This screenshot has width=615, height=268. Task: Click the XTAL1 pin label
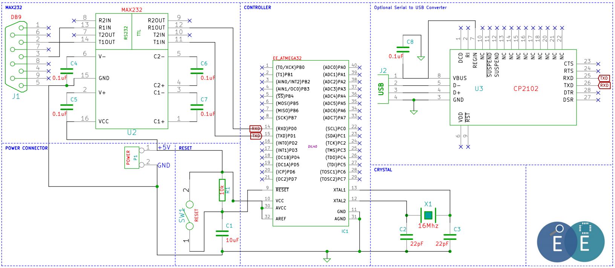click(x=340, y=190)
